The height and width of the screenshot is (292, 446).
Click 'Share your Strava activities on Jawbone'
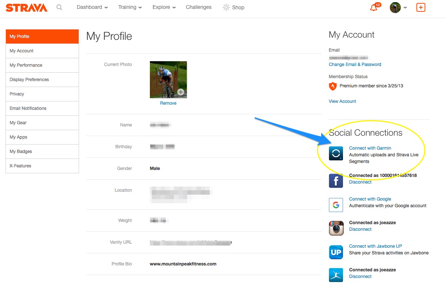click(x=389, y=253)
